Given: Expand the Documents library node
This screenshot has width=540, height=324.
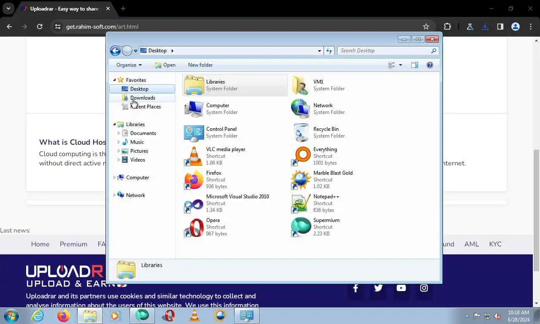Looking at the screenshot, I should click(119, 133).
